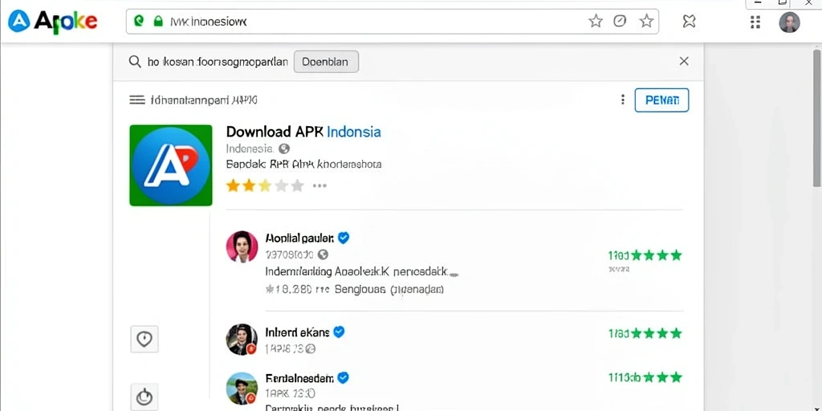Click the location pin sidebar icon
Screen dimensions: 822x411
(144, 340)
